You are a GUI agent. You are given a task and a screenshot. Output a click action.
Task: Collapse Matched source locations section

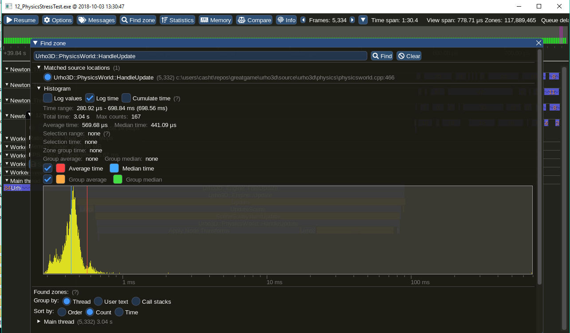(x=39, y=67)
